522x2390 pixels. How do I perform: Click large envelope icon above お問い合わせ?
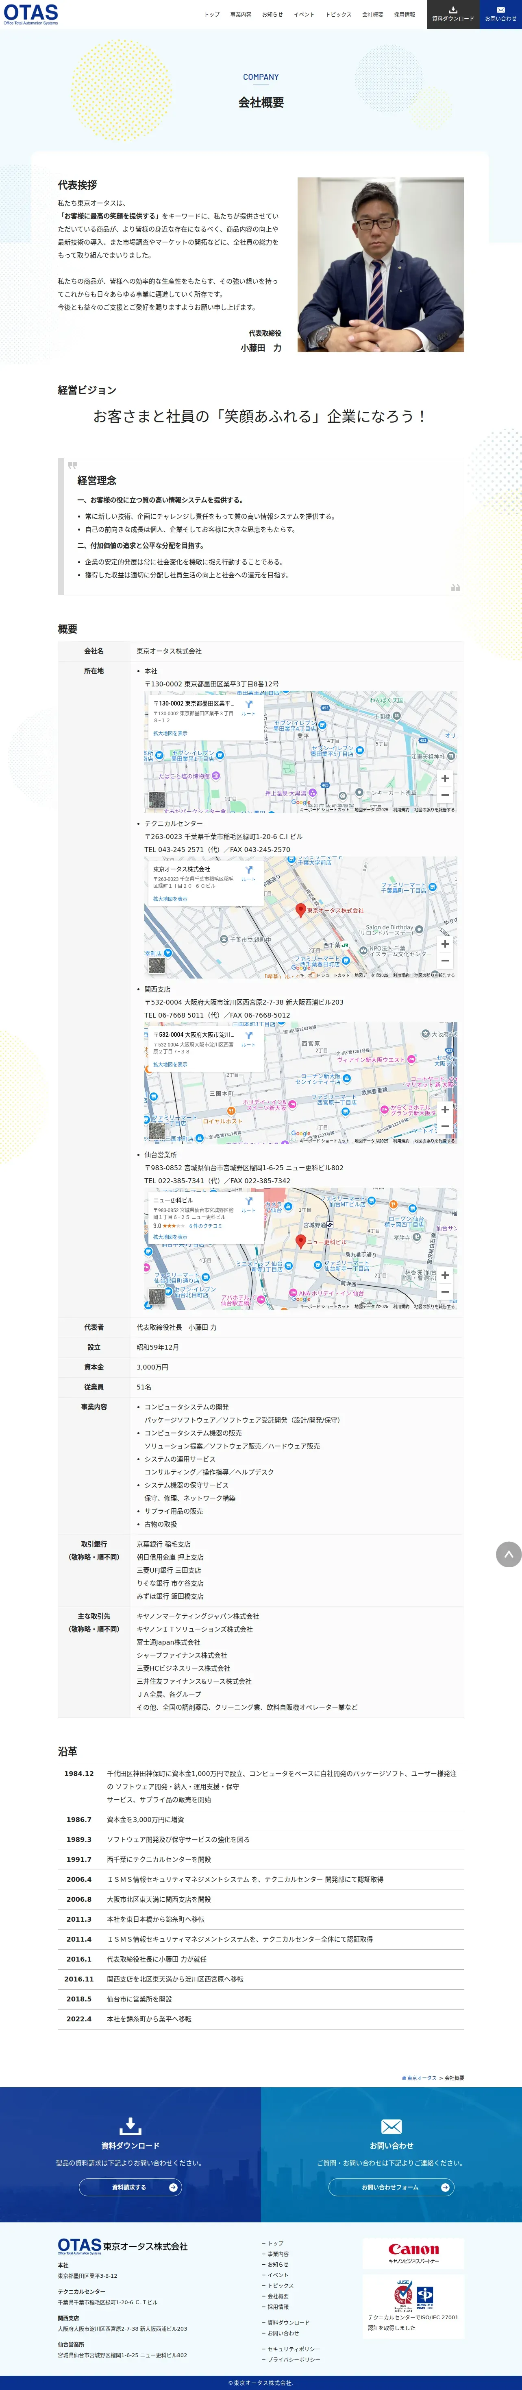point(391,2126)
